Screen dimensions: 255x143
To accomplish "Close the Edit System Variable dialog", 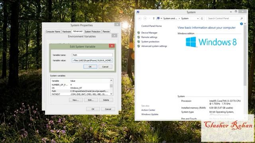I will (112, 46).
